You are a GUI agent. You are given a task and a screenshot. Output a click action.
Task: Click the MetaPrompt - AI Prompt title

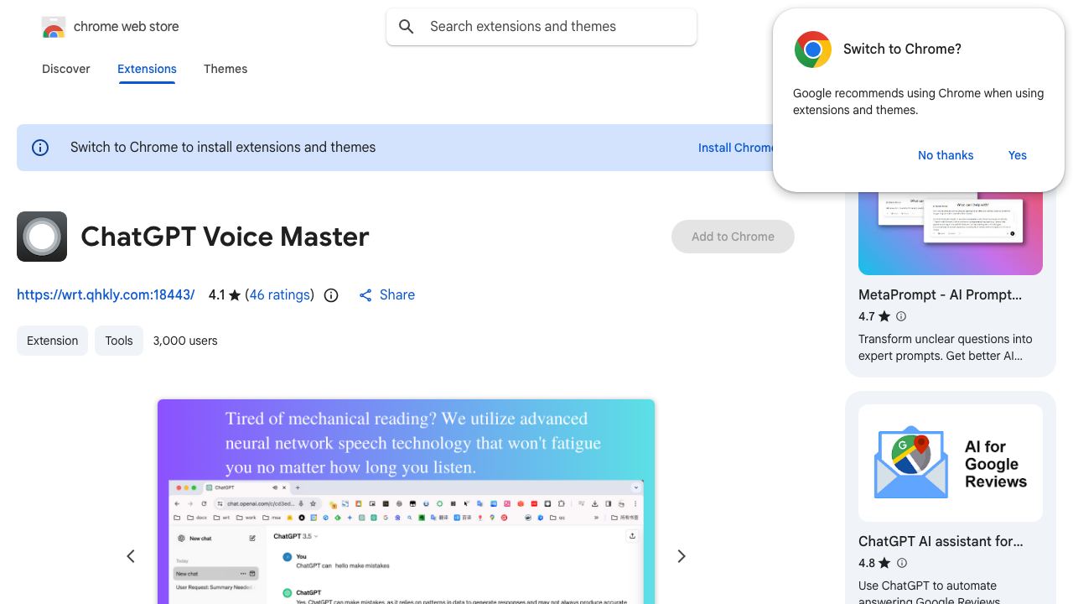[x=940, y=295]
